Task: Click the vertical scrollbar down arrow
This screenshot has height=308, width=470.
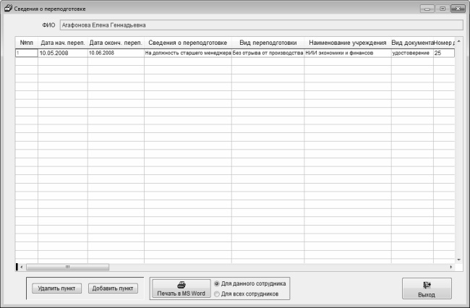Action: coord(458,258)
